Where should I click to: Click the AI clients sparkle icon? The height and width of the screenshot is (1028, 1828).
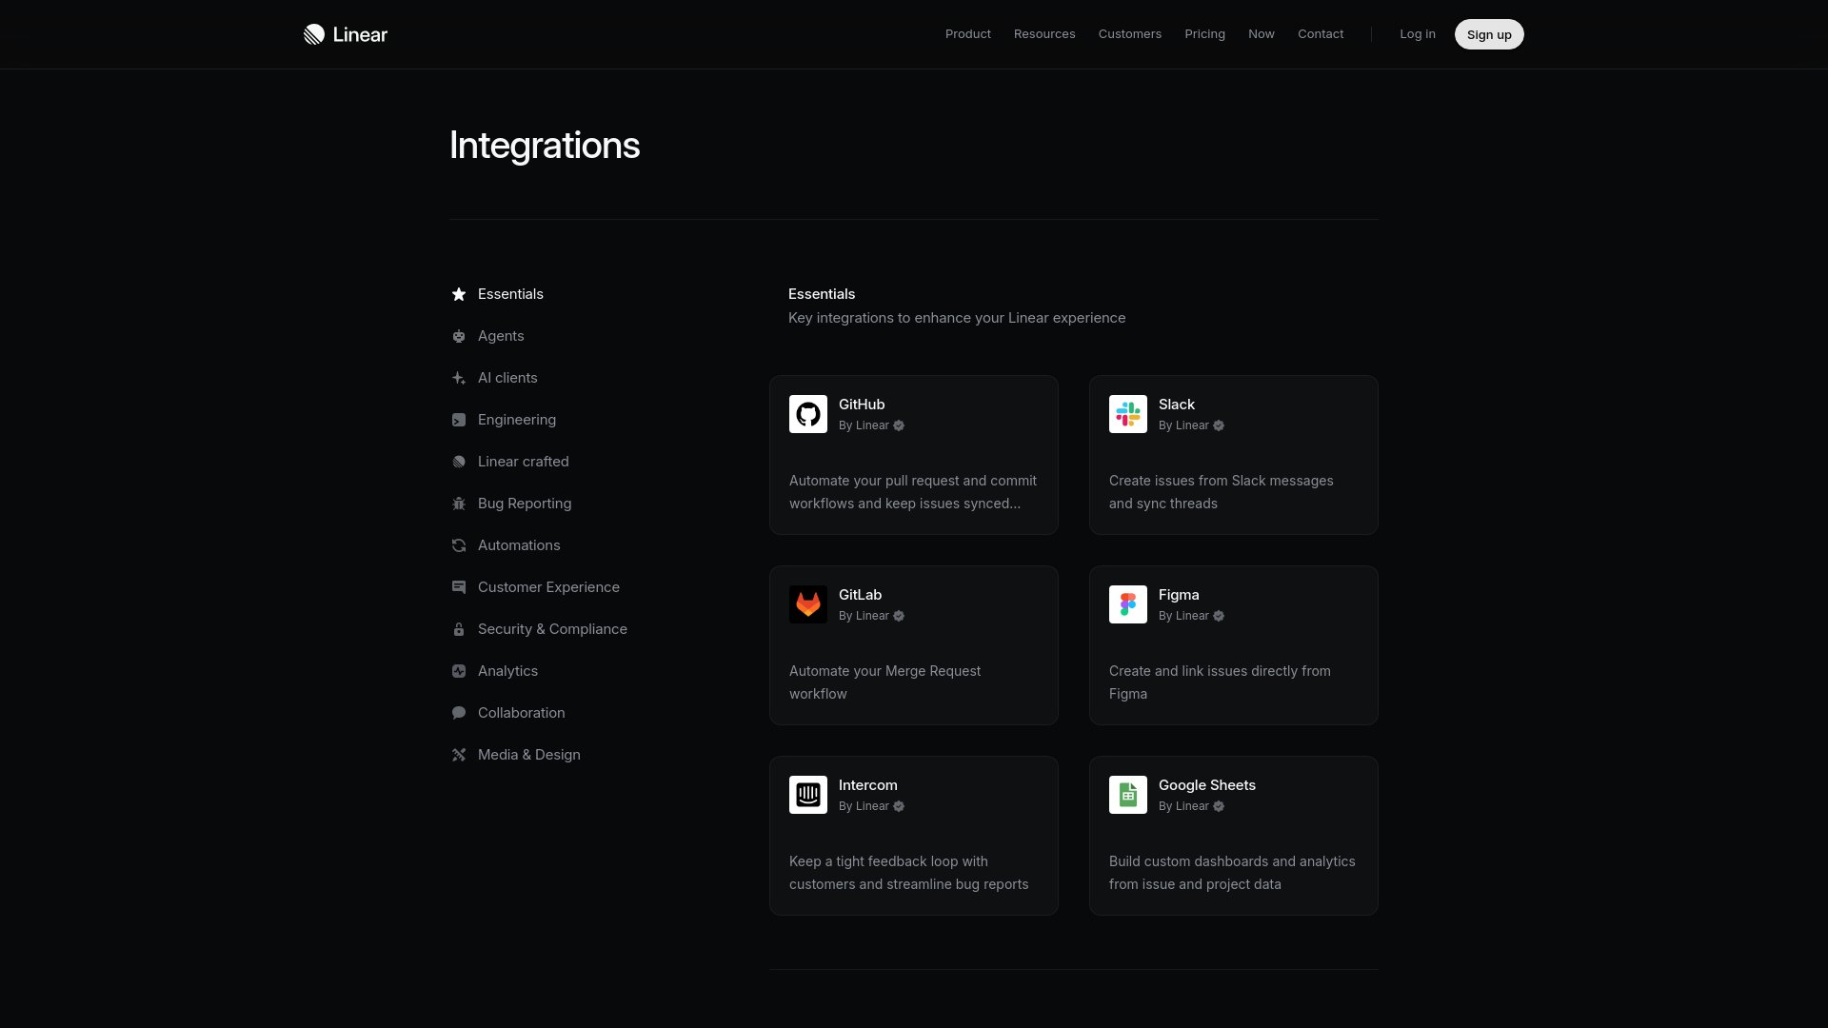coord(459,378)
